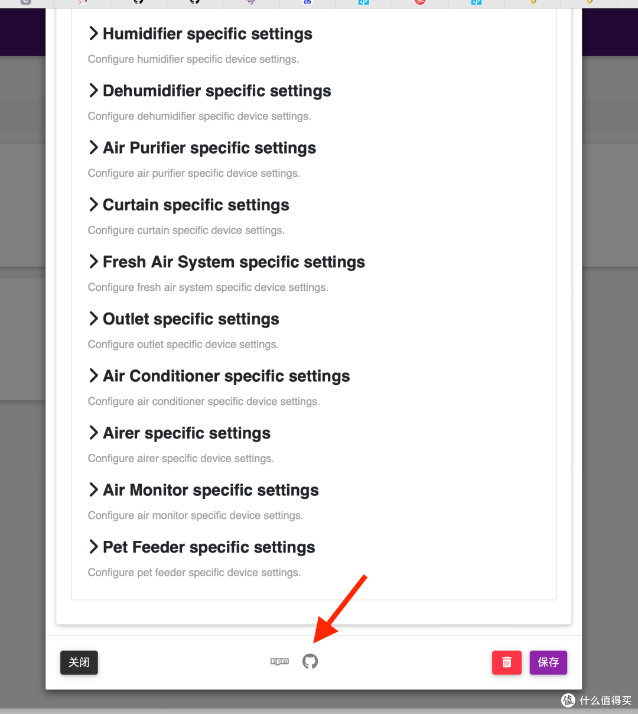The height and width of the screenshot is (714, 638).
Task: Click the red trash delete button
Action: click(x=506, y=663)
